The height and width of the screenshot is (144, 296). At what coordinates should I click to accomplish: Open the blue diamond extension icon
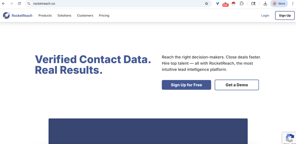[218, 4]
